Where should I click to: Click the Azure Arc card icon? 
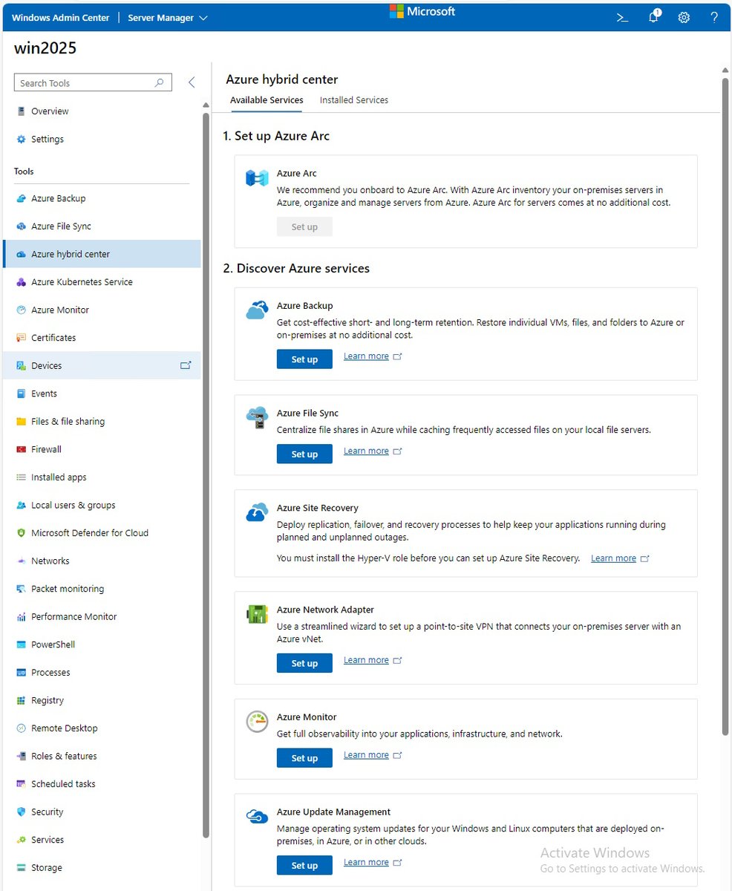click(x=257, y=178)
